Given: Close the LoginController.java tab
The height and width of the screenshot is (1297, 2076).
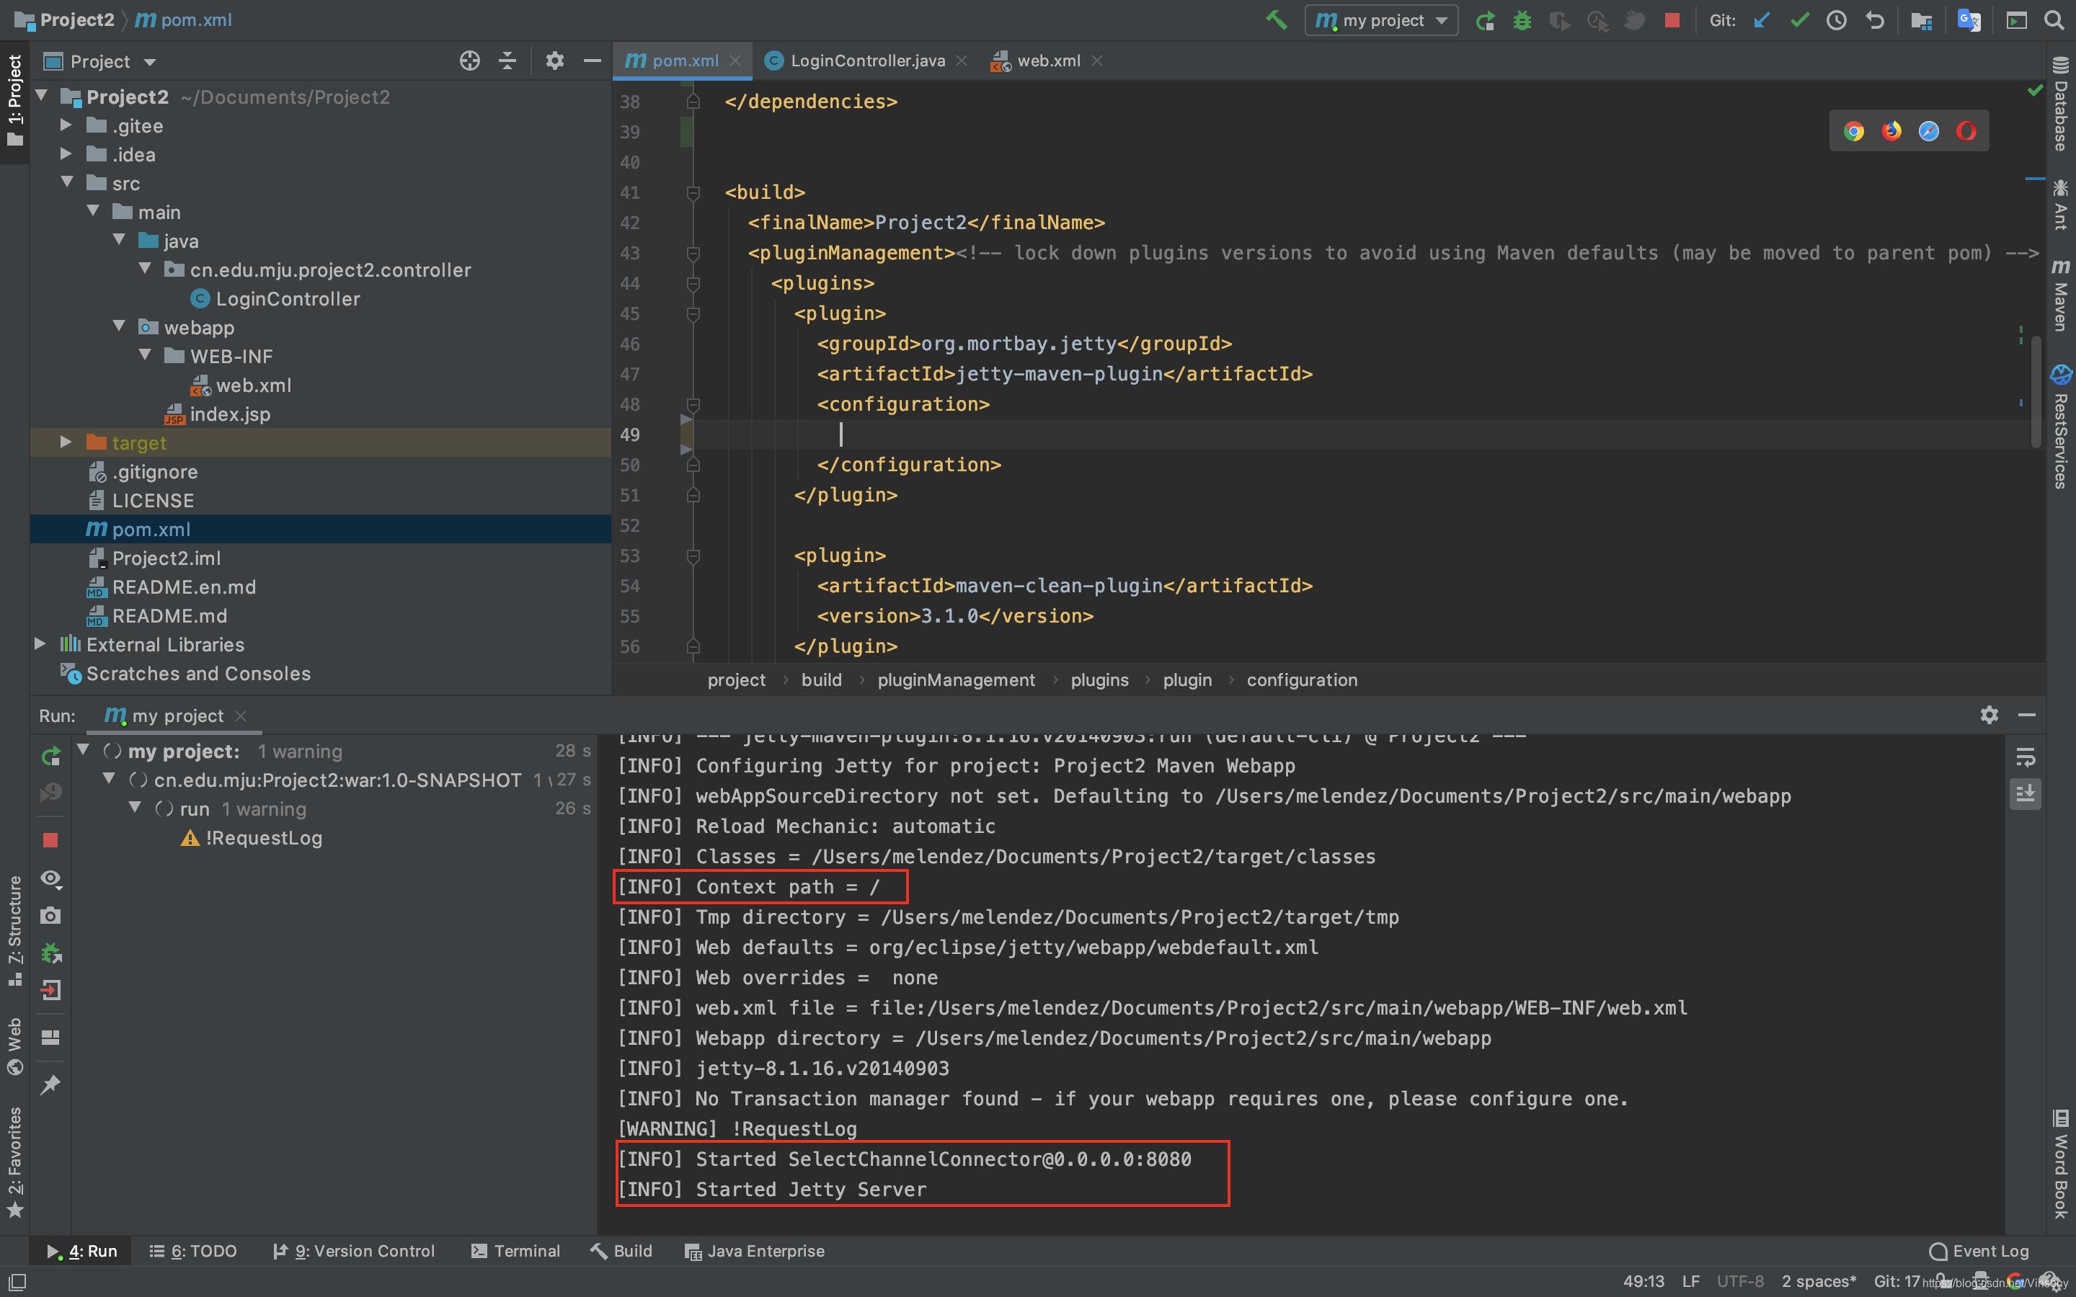Looking at the screenshot, I should click(962, 61).
